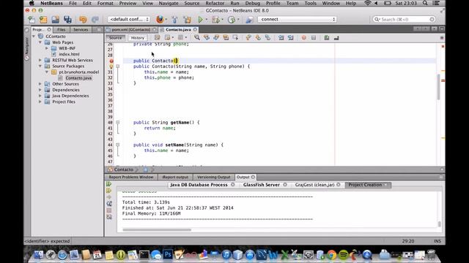Screen dimensions: 469x263
Task: Open Spotlight search in menu bar
Action: point(425,3)
